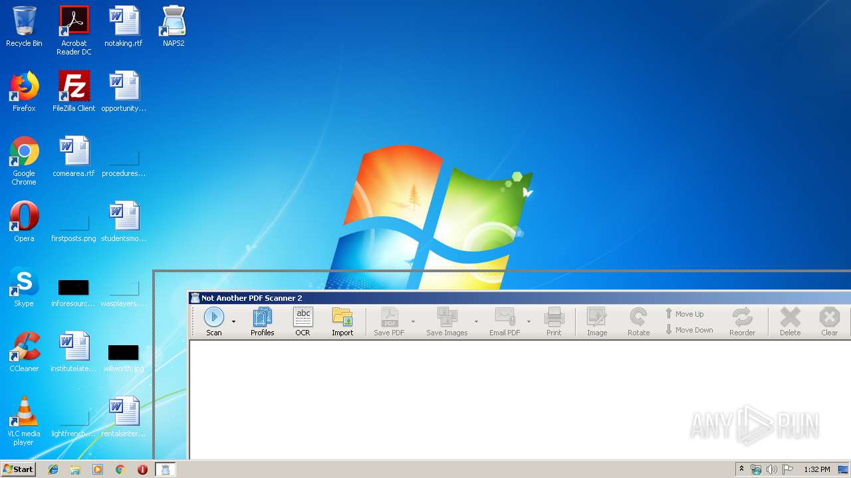This screenshot has width=851, height=478.
Task: Show hidden system tray icons
Action: click(741, 469)
